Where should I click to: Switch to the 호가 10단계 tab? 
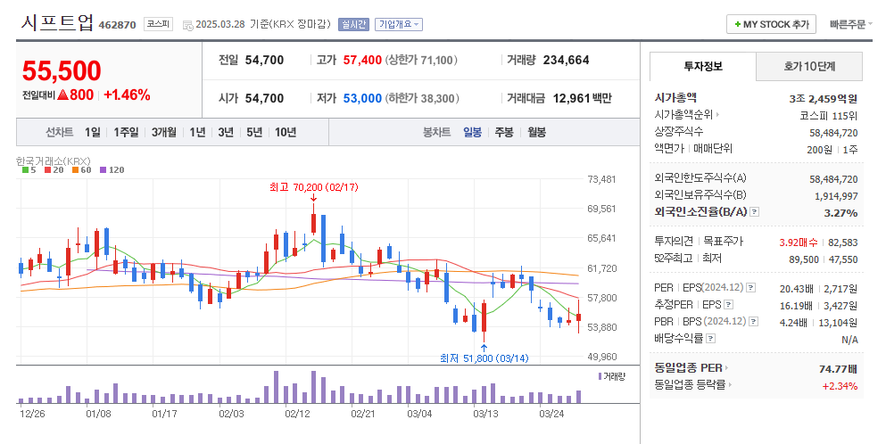coord(809,66)
